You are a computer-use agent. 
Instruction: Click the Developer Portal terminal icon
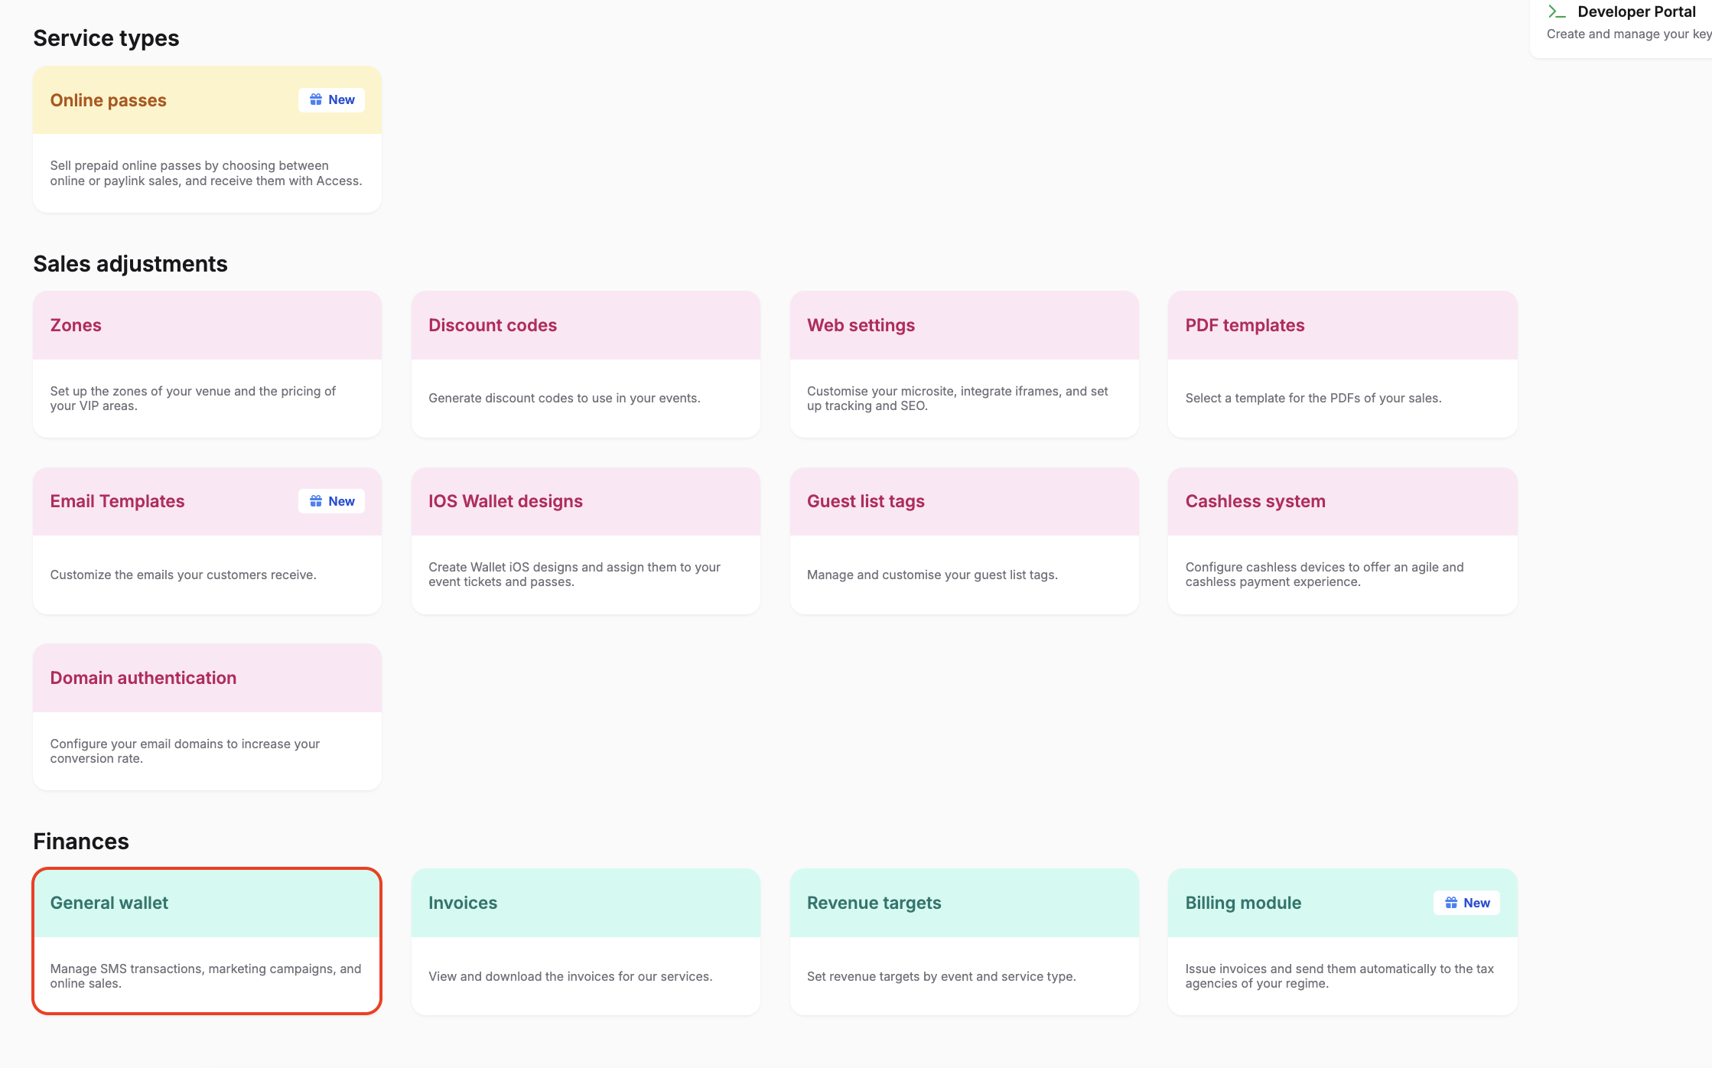pos(1557,11)
